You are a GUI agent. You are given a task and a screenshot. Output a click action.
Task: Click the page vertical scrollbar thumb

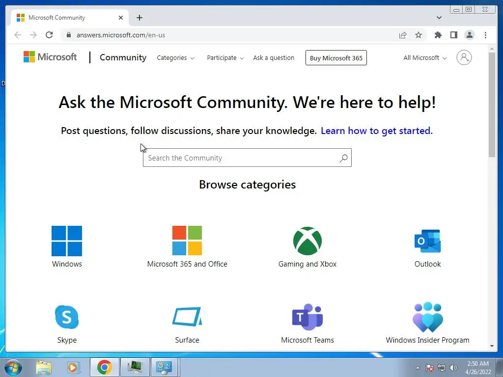pos(492,105)
